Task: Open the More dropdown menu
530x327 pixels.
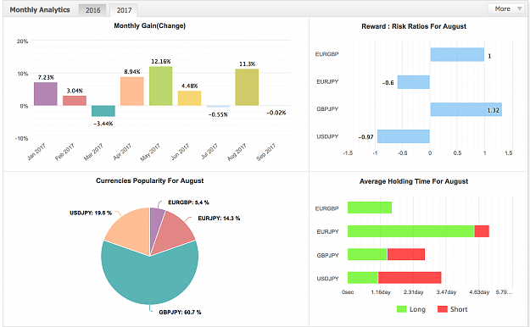Action: coord(505,8)
